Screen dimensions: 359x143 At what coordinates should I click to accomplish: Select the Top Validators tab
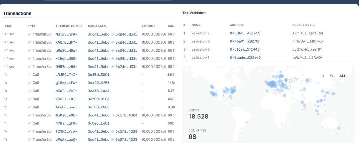(x=194, y=13)
